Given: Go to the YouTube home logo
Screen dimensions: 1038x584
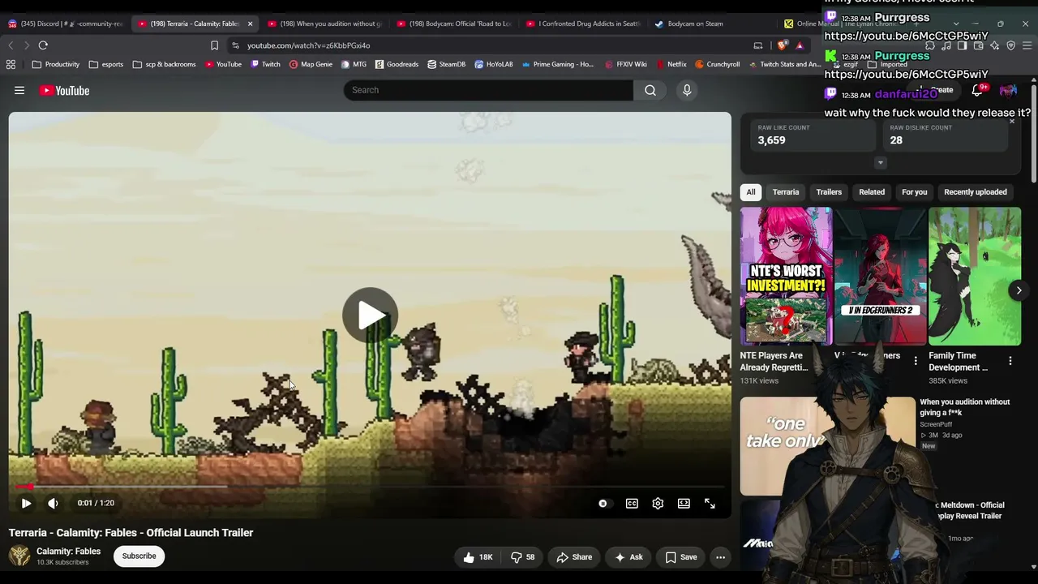Looking at the screenshot, I should pos(64,91).
